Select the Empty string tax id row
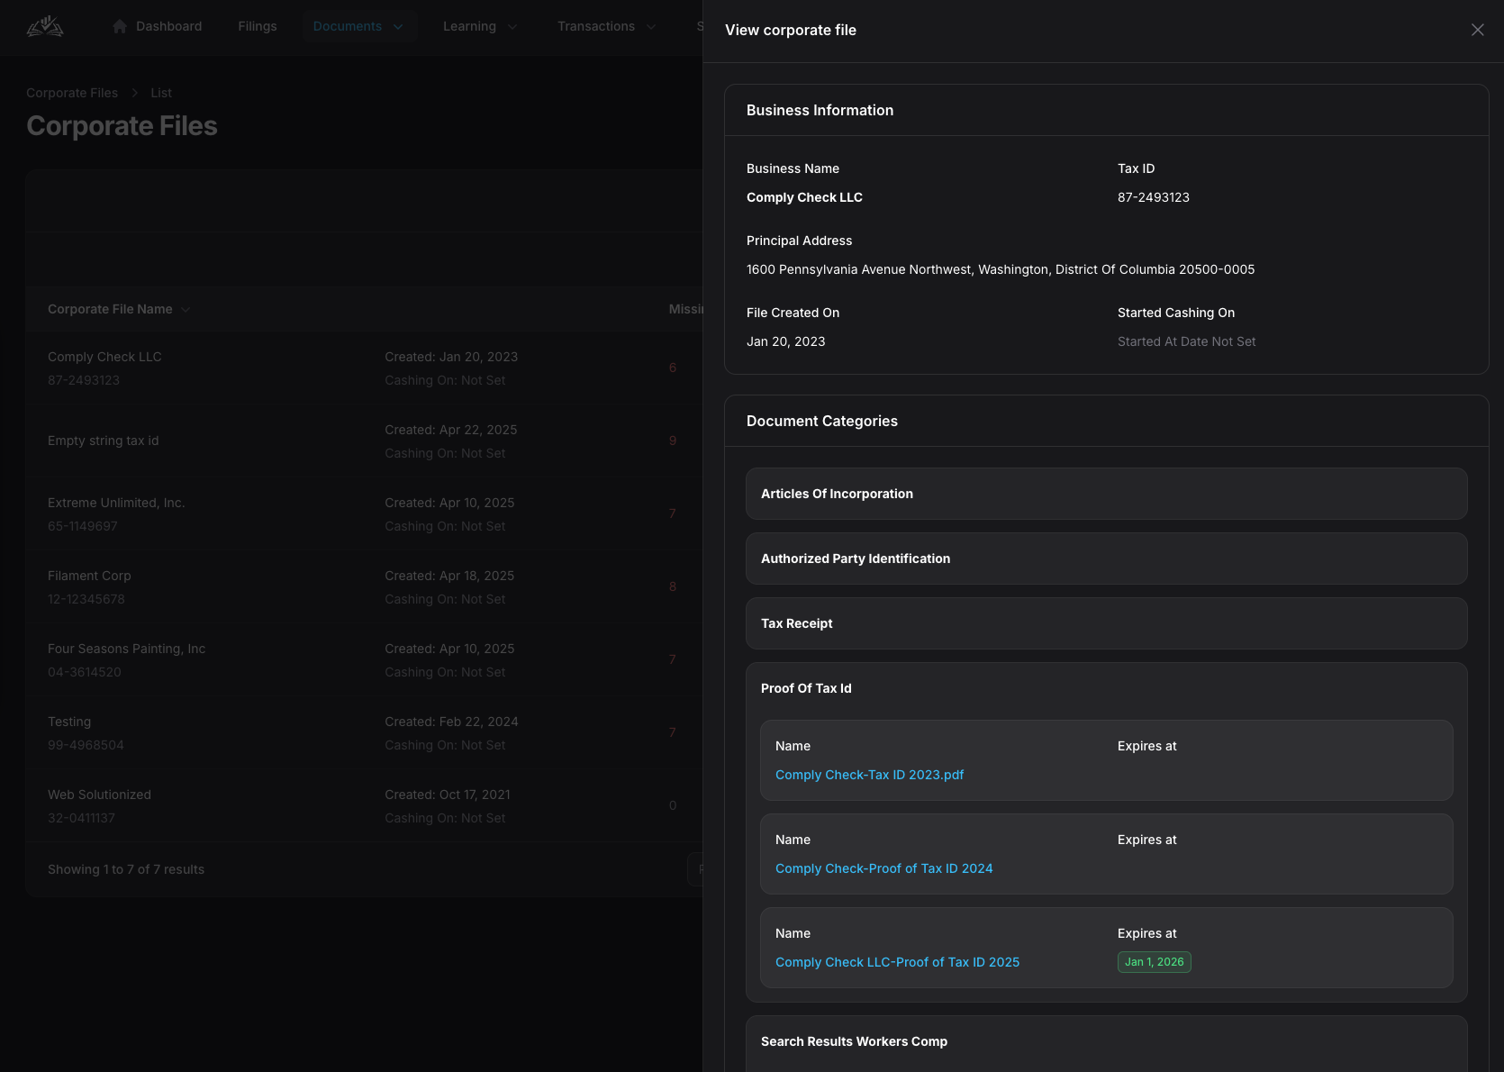1504x1072 pixels. coord(364,441)
